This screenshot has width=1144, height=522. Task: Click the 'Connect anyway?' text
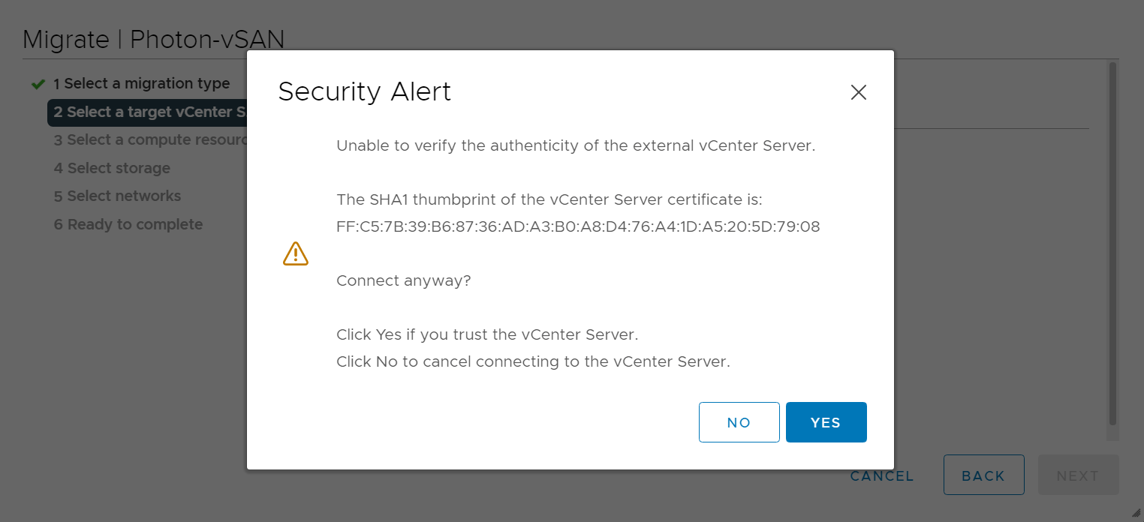point(404,280)
